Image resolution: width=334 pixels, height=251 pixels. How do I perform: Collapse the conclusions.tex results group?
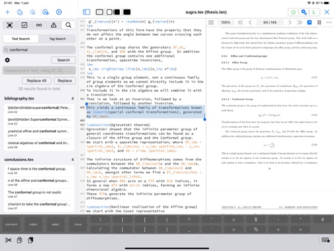pos(39,159)
